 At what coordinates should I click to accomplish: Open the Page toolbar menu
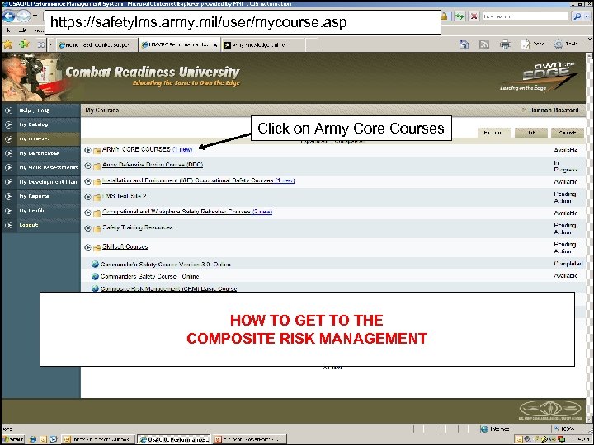pos(534,44)
